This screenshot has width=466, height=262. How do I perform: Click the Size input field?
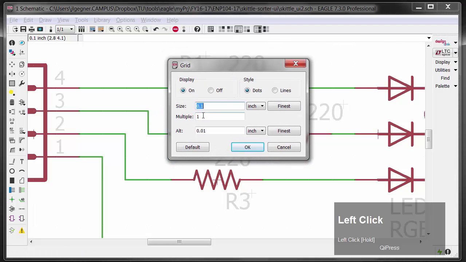coord(220,106)
